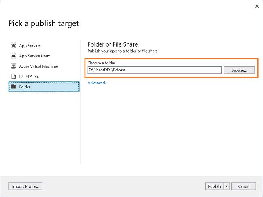Click the App Service cloud icon
Image resolution: width=263 pixels, height=197 pixels.
pos(13,45)
